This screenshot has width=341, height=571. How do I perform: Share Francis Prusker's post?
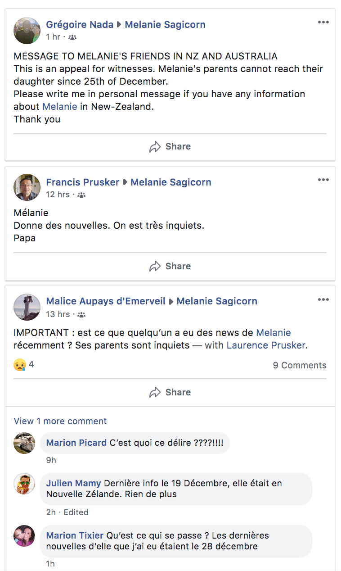[x=170, y=266]
